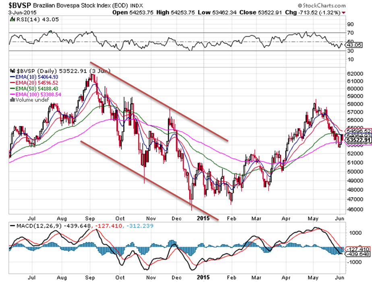The width and height of the screenshot is (372, 282).
Task: Click the candlestick icon before $BVSP (Daily)
Action: tap(11, 71)
